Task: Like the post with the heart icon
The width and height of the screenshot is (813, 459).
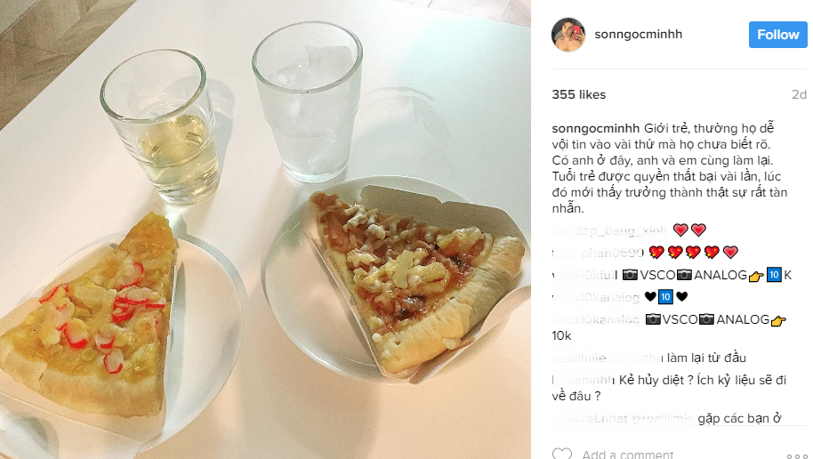Action: point(561,455)
